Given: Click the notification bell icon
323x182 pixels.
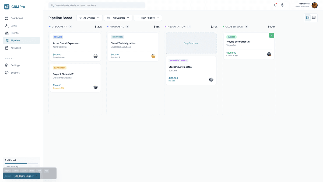Looking at the screenshot, I should tap(275, 5).
